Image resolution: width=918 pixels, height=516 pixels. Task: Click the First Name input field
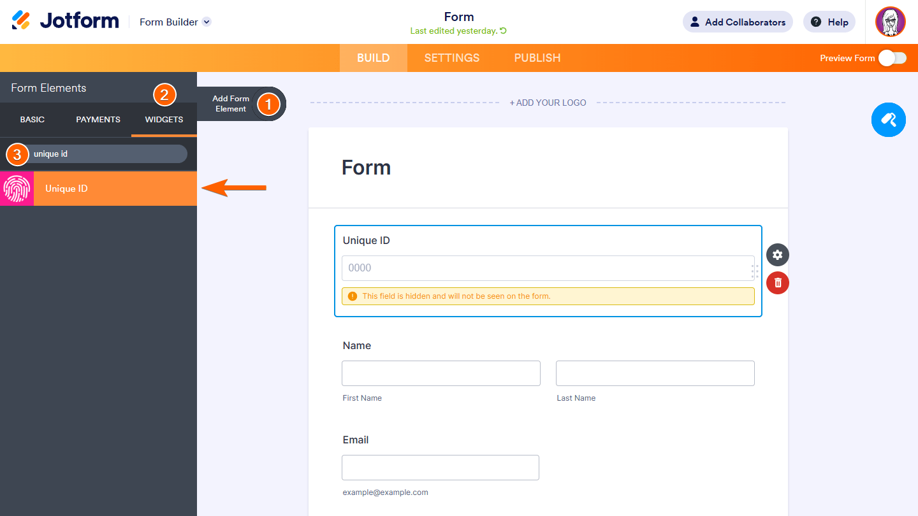click(441, 373)
